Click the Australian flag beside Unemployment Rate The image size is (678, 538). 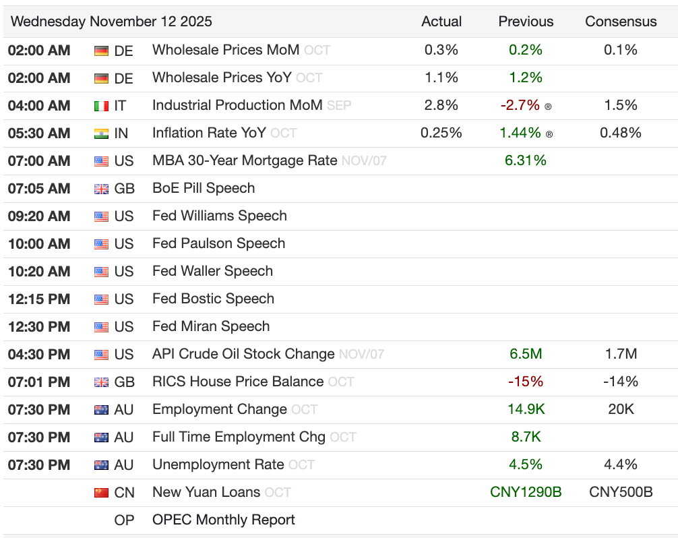click(101, 466)
